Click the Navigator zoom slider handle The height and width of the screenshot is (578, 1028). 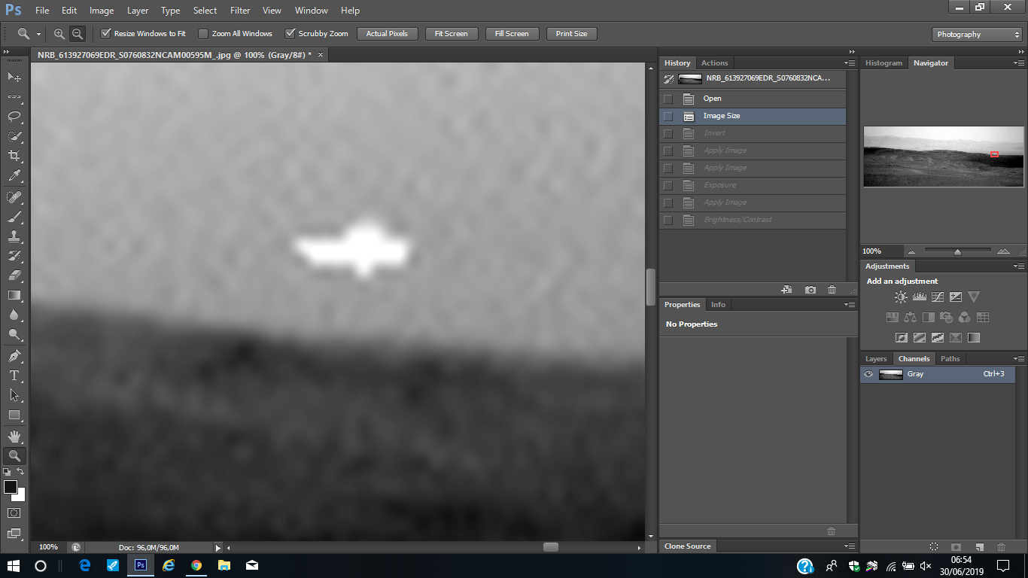[x=957, y=252]
